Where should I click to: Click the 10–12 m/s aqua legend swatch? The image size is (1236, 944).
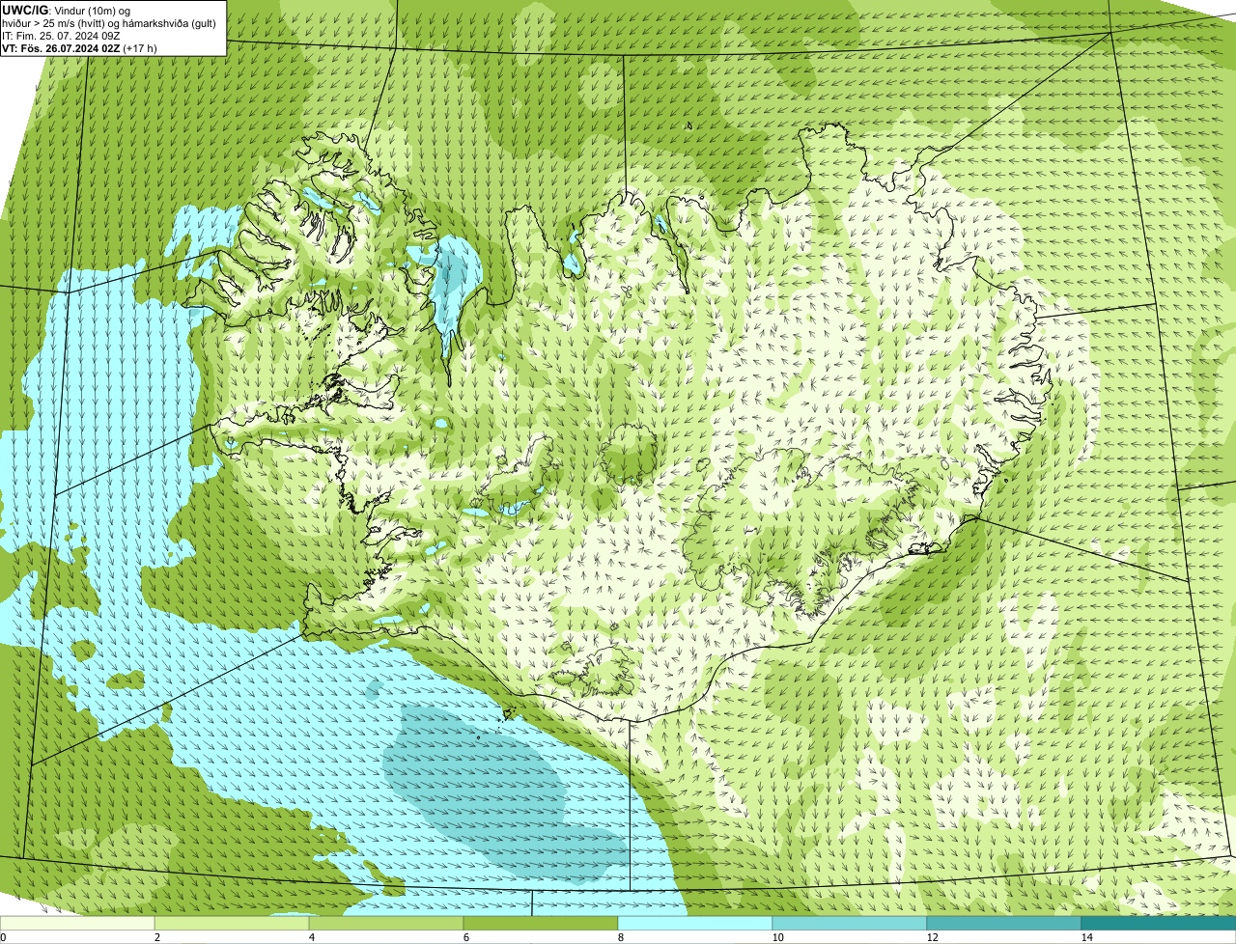[850, 923]
